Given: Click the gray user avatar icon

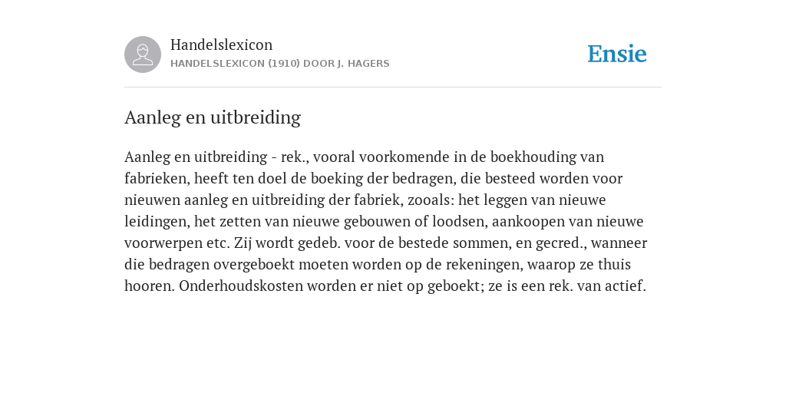Looking at the screenshot, I should [143, 54].
